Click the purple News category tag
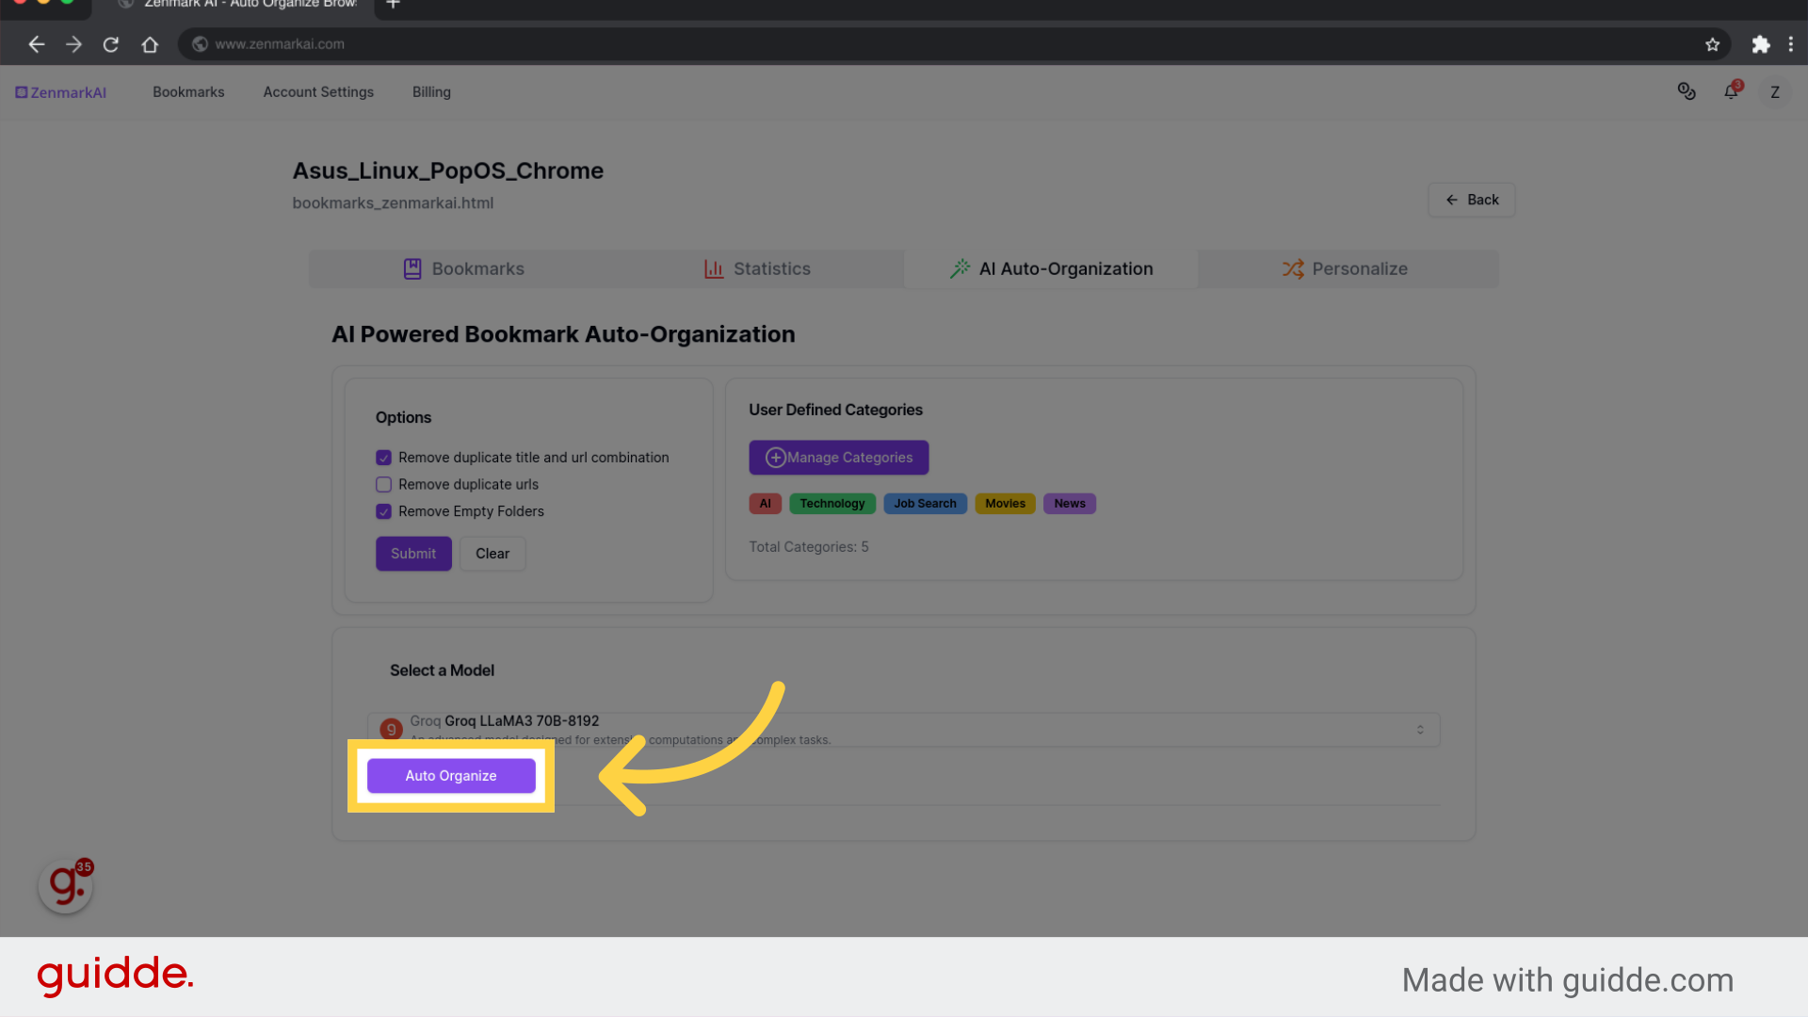Screen dimensions: 1808x1017 pyautogui.click(x=1070, y=504)
